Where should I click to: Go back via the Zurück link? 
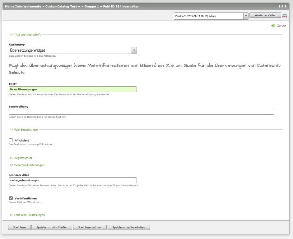pyautogui.click(x=281, y=26)
